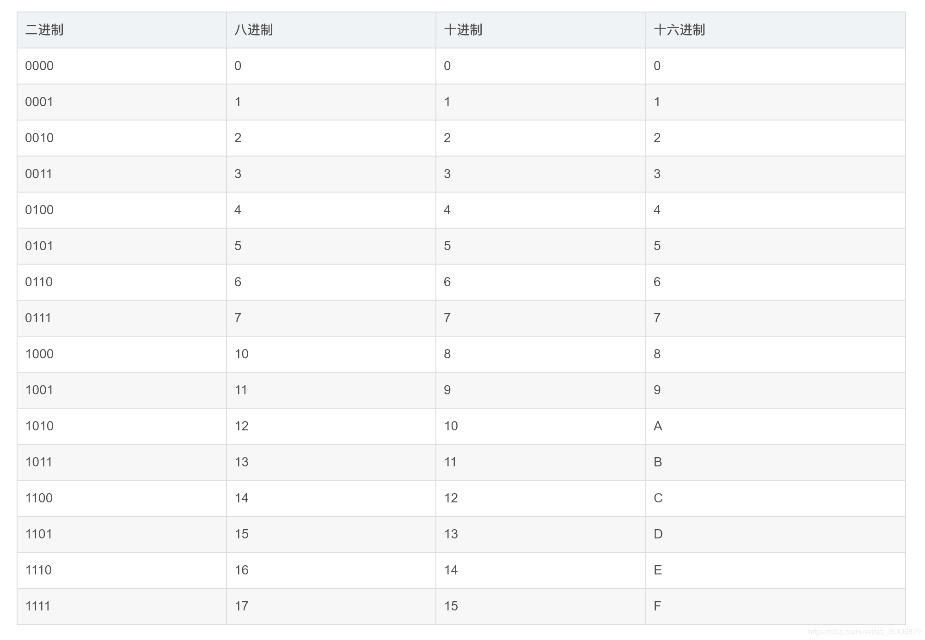
Task: Click decimal value 15 in last row
Action: (451, 606)
